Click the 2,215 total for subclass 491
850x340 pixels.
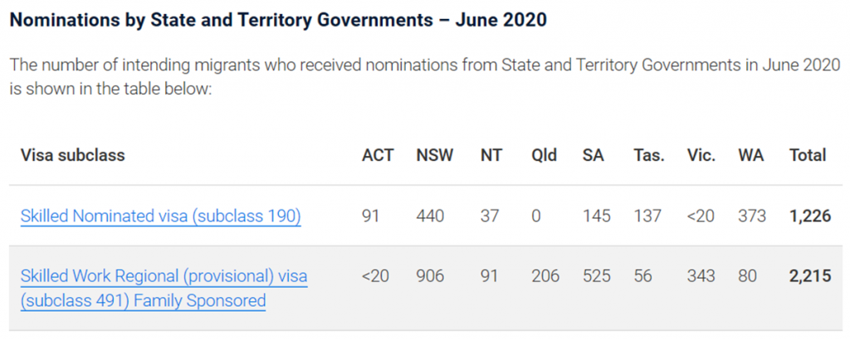[x=809, y=276]
